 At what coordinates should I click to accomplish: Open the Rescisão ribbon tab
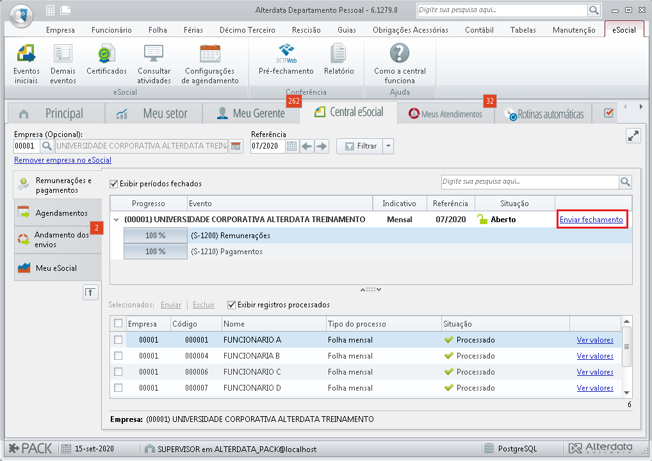(x=306, y=30)
